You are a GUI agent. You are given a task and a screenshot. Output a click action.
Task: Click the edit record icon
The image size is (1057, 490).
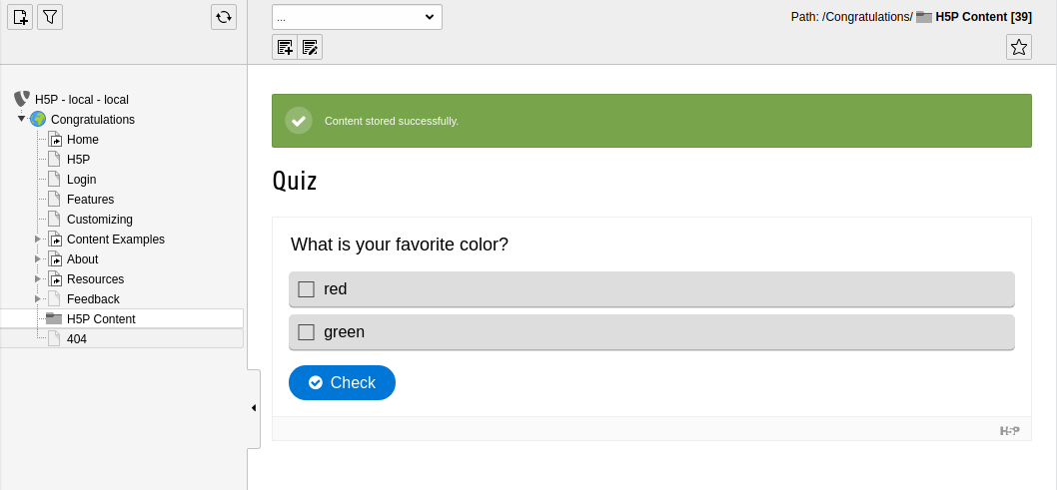[x=310, y=47]
